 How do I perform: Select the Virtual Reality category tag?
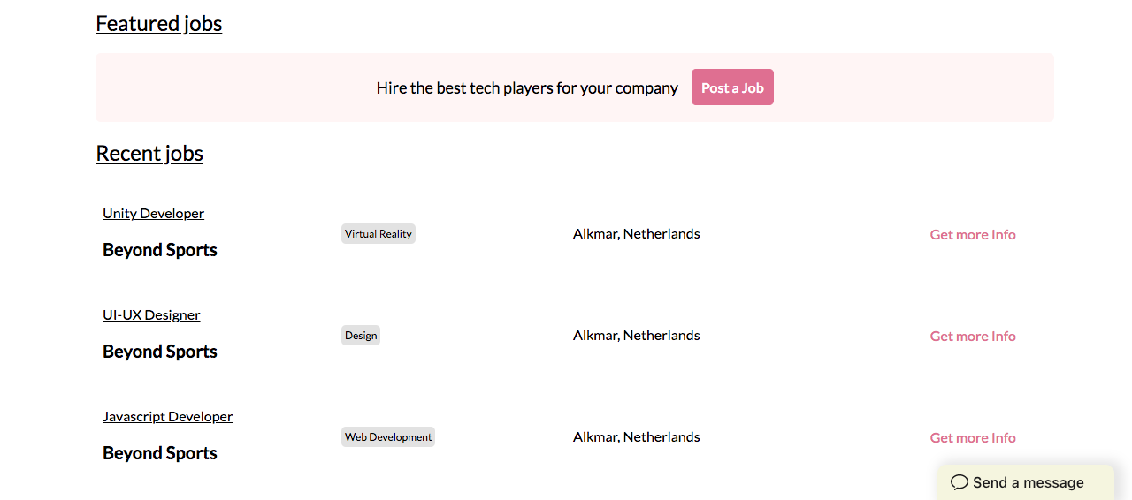point(378,234)
